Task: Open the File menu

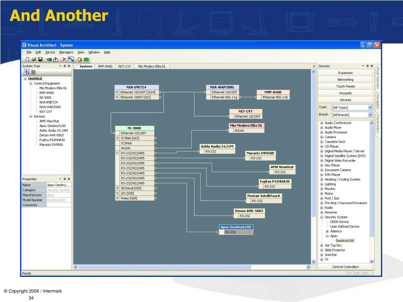Action: click(29, 52)
